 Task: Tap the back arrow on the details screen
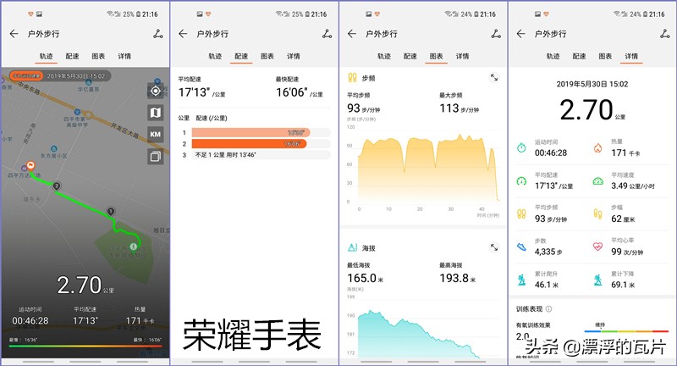[x=520, y=34]
